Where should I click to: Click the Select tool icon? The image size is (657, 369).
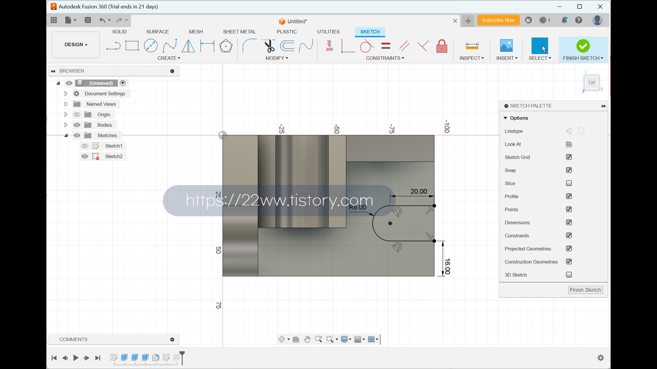pyautogui.click(x=539, y=46)
